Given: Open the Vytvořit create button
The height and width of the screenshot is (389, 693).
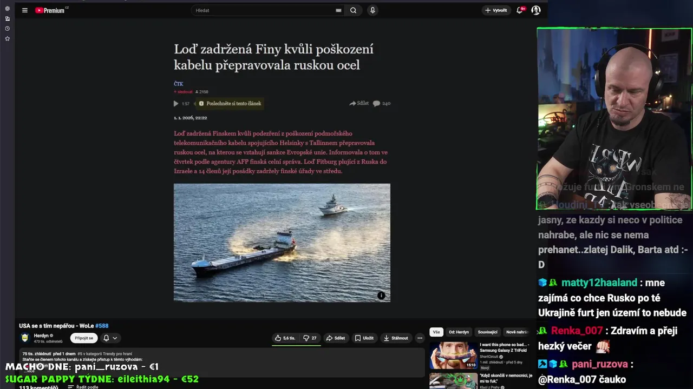Looking at the screenshot, I should 496,10.
